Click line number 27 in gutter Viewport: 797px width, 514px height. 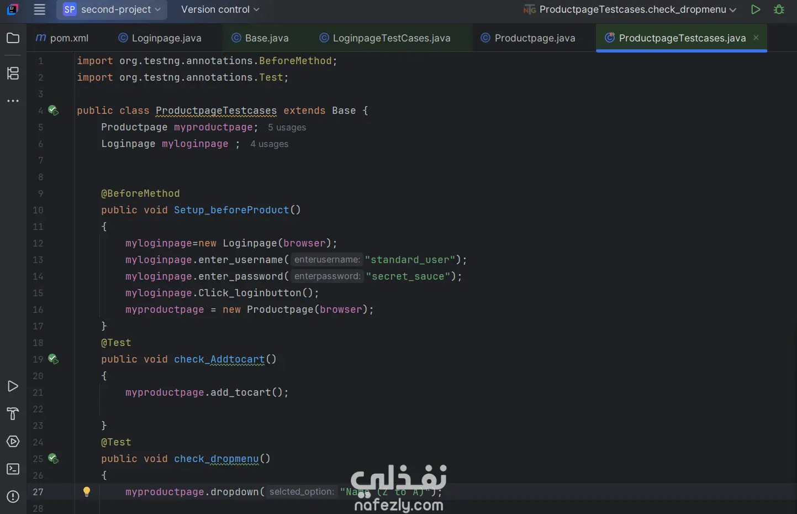point(38,492)
